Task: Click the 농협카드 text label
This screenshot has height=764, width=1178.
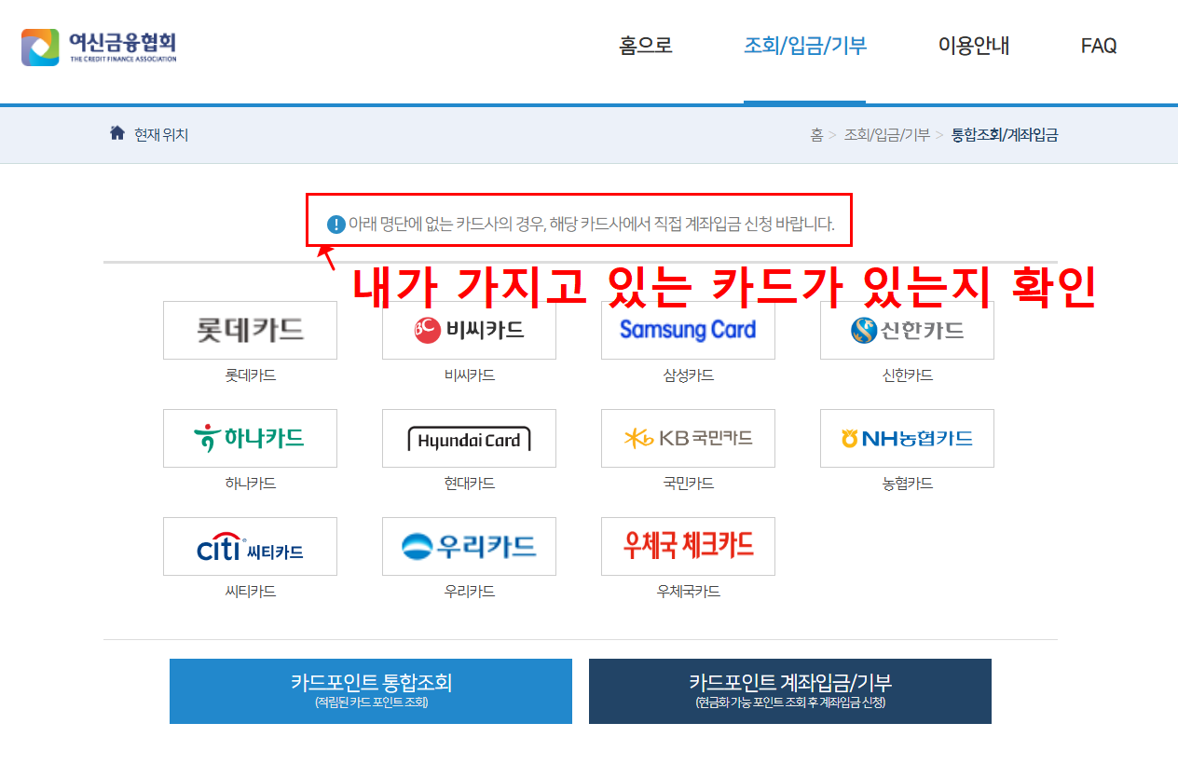Action: (907, 484)
